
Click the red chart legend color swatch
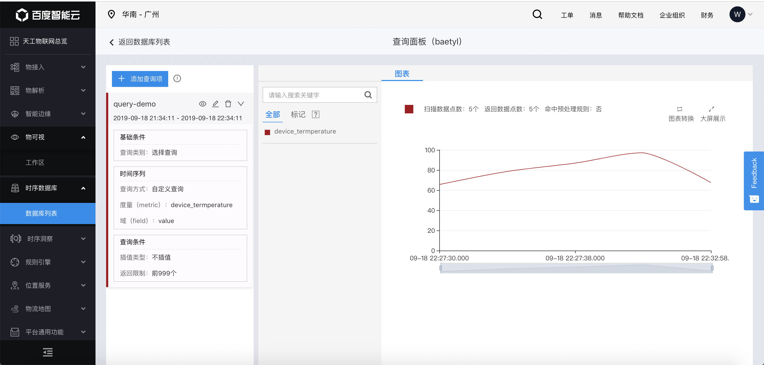click(x=409, y=109)
